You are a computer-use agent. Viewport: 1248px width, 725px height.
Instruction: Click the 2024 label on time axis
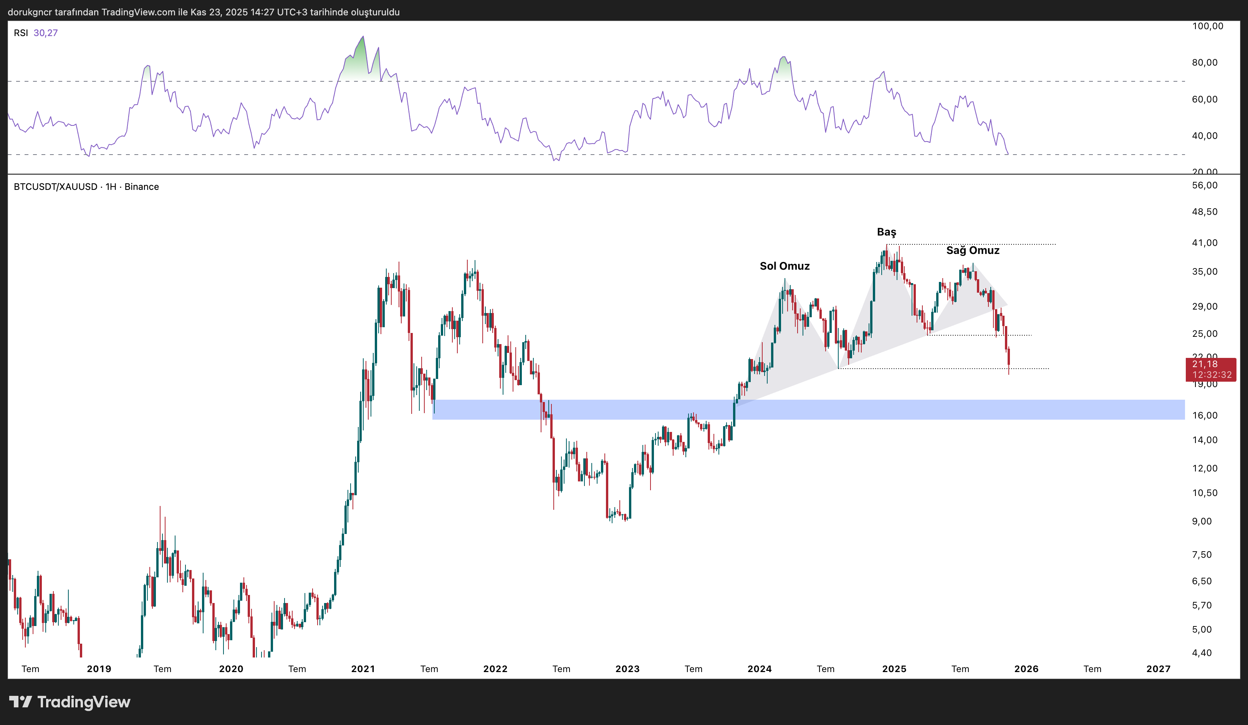pyautogui.click(x=759, y=669)
